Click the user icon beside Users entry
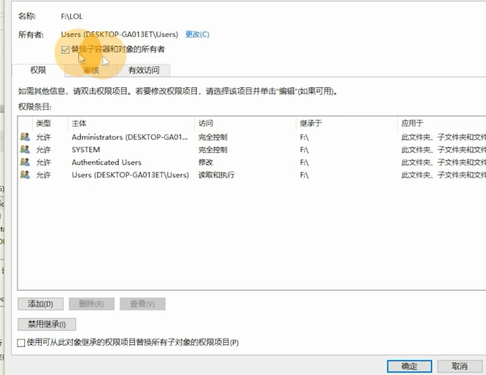486x375 pixels. point(25,175)
